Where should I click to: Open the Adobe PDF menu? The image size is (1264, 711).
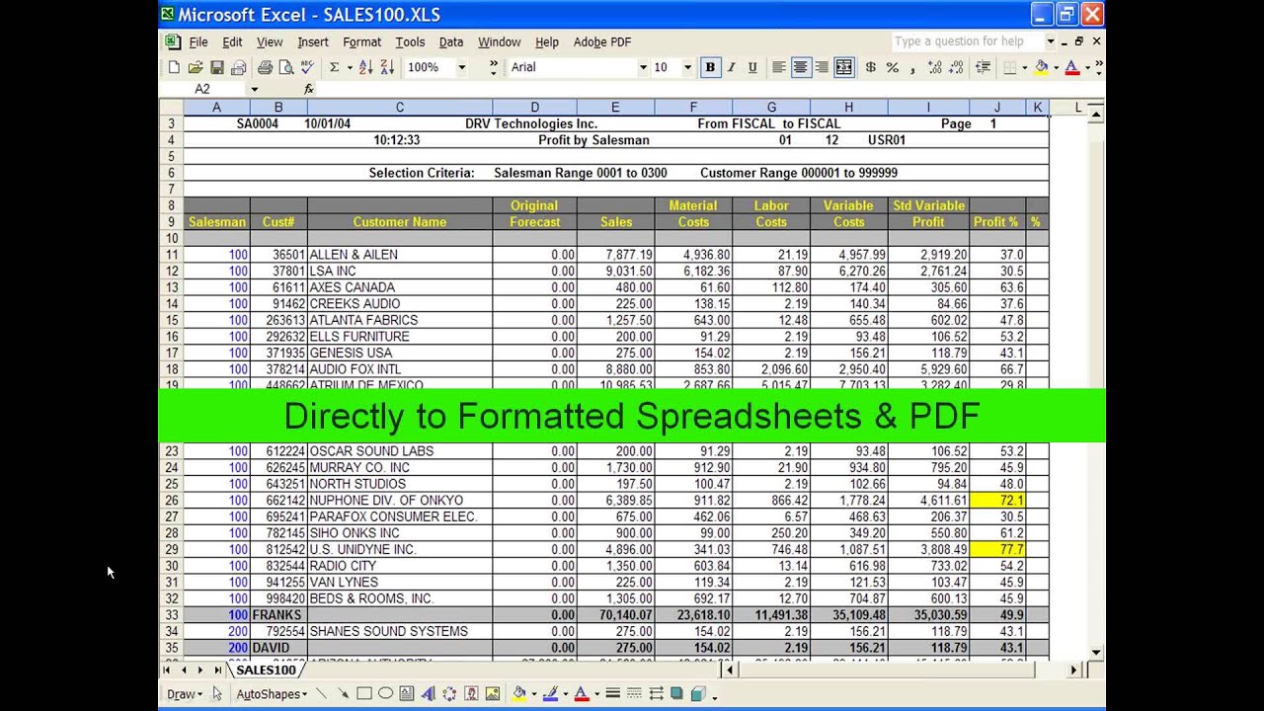(602, 42)
